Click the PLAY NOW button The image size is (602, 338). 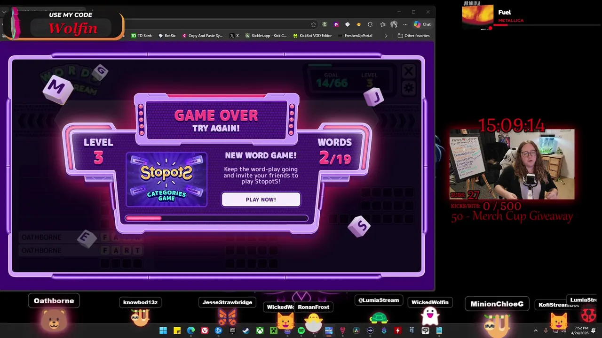tap(261, 200)
